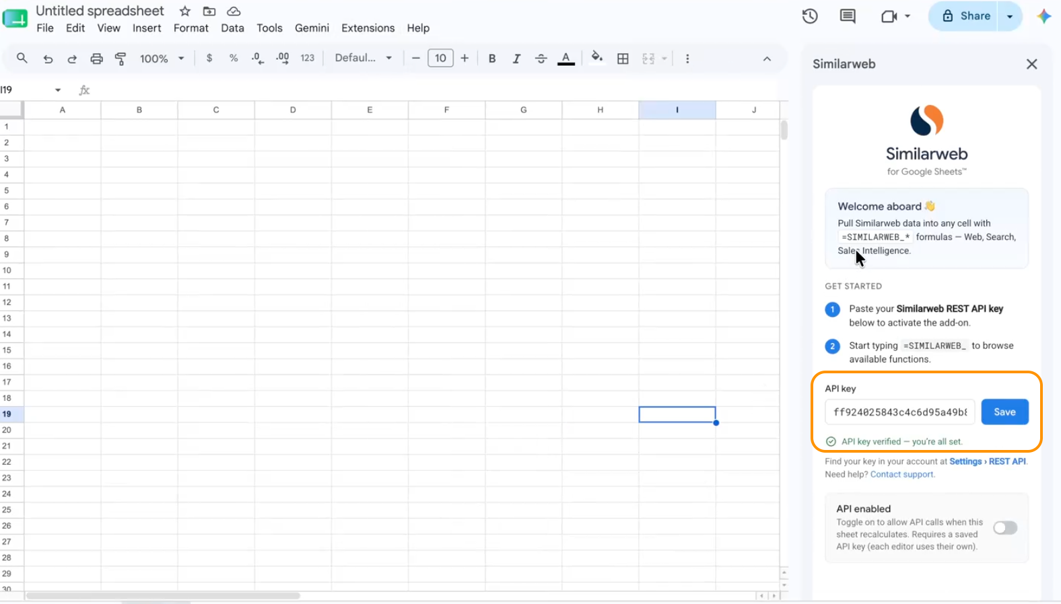Expand the merge cells options arrow

click(x=664, y=59)
